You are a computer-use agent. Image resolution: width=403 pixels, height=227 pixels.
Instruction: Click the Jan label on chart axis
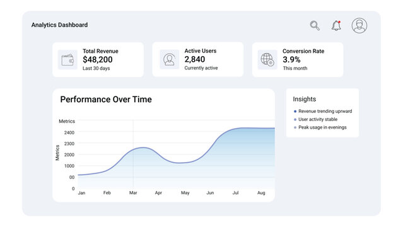[81, 193]
